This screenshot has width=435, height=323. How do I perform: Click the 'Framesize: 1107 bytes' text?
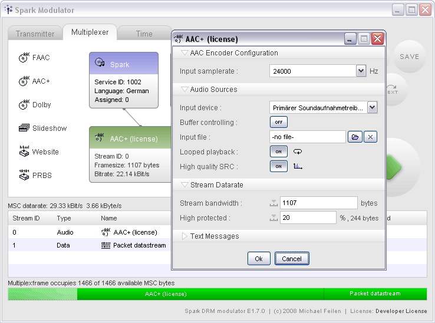pyautogui.click(x=127, y=165)
